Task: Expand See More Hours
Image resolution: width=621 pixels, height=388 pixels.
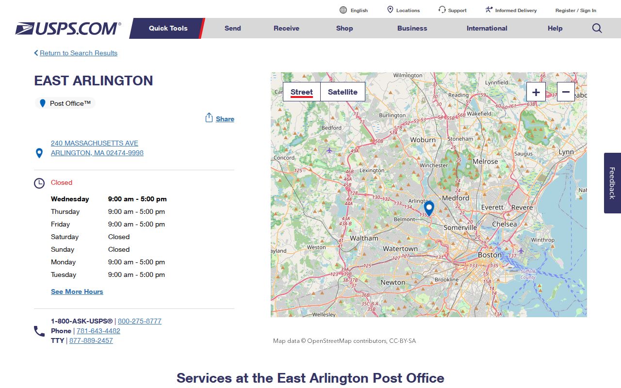Action: [x=77, y=291]
